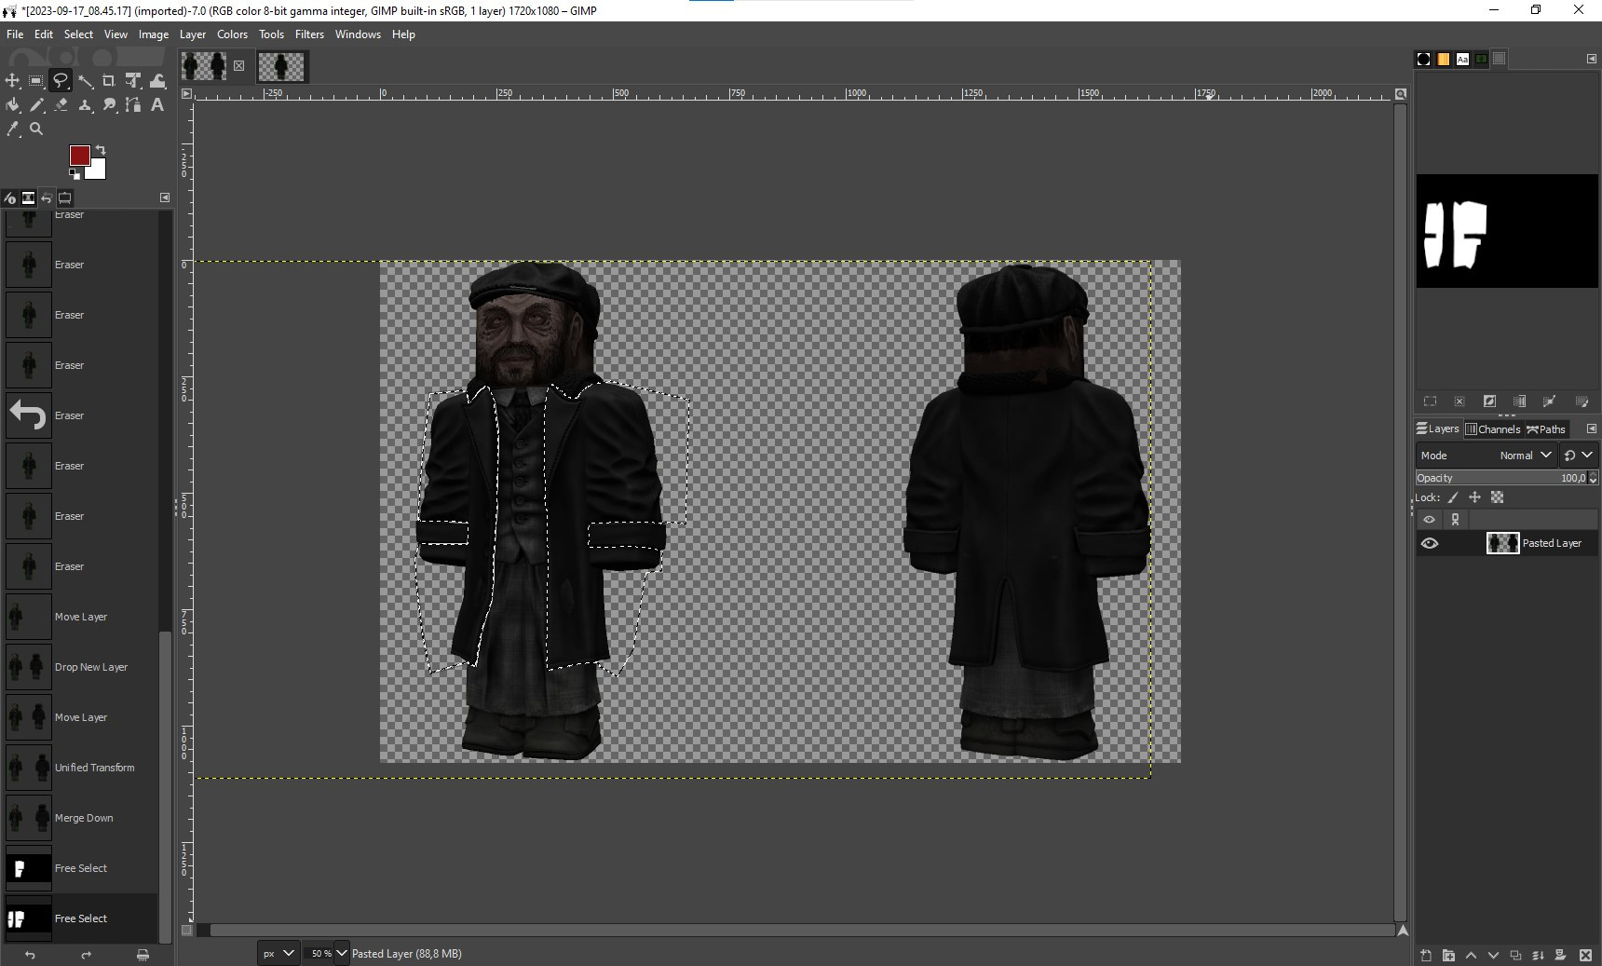Click the red foreground color swatch
The width and height of the screenshot is (1602, 966).
(x=79, y=155)
